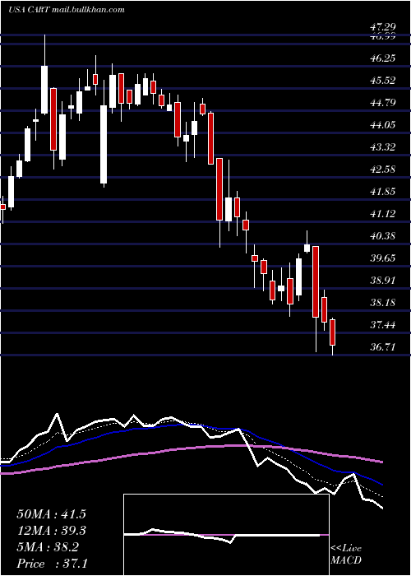The height and width of the screenshot is (576, 411).
Task: Select the 39.65 price axis label
Action: click(x=382, y=258)
